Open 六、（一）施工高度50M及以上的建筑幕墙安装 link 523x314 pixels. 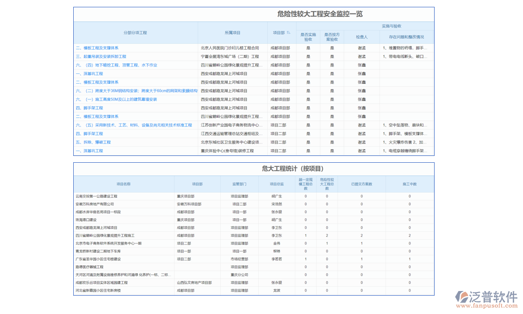(116, 99)
